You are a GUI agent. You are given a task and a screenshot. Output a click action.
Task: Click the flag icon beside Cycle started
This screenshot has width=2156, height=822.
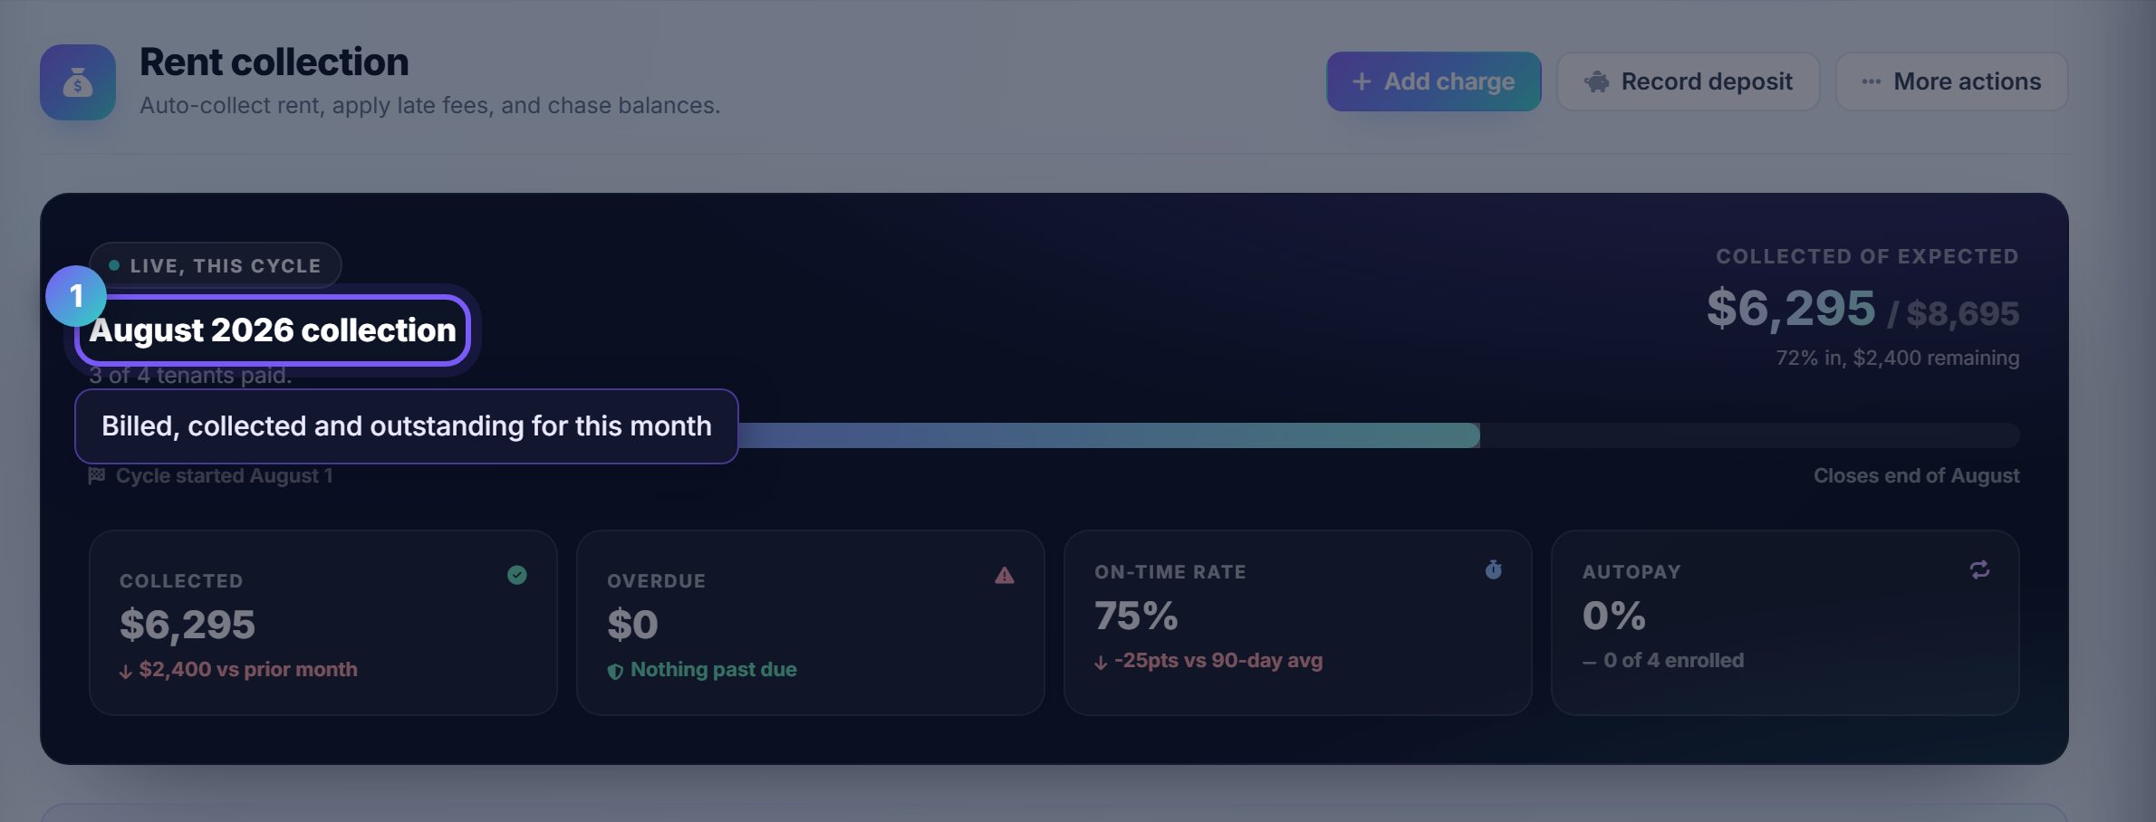click(97, 475)
